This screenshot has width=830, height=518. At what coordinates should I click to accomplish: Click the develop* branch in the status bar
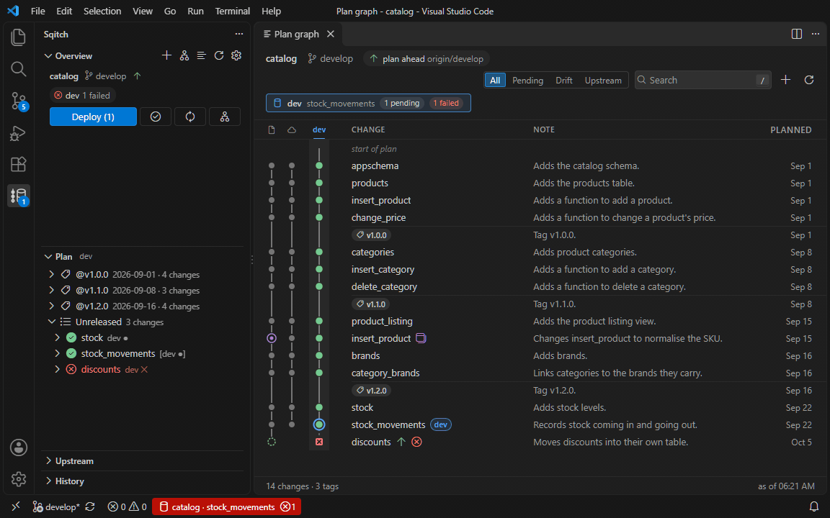point(56,507)
